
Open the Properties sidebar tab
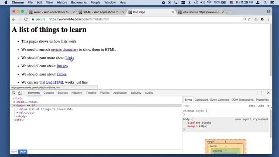(x=262, y=100)
